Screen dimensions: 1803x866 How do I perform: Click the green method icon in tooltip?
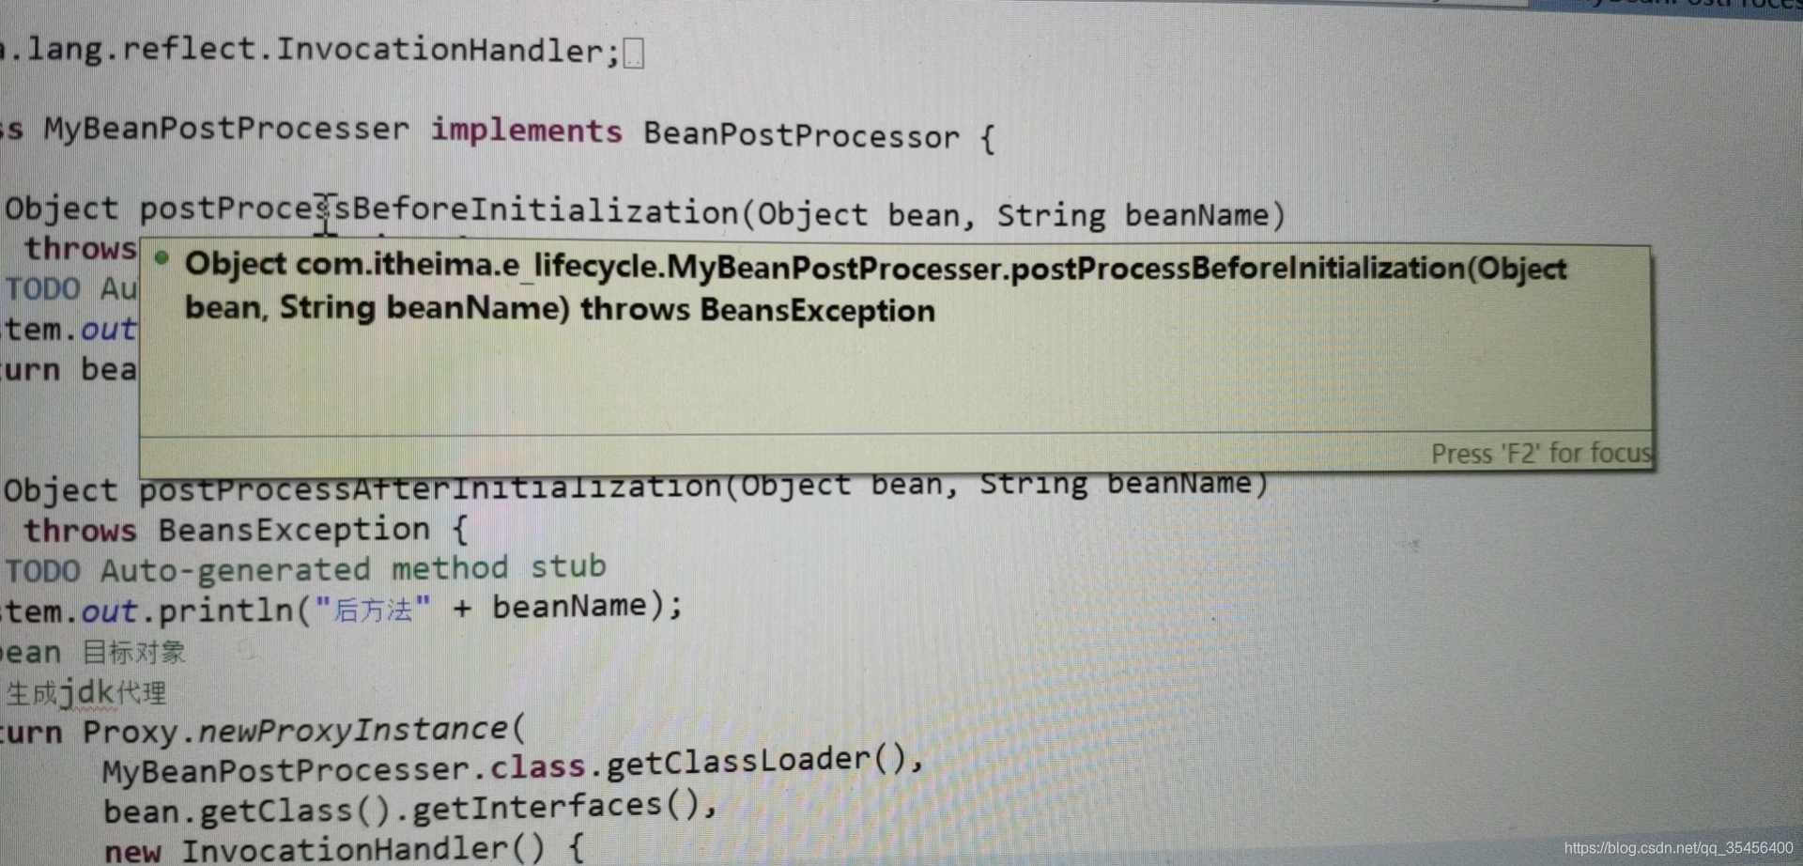pos(162,258)
